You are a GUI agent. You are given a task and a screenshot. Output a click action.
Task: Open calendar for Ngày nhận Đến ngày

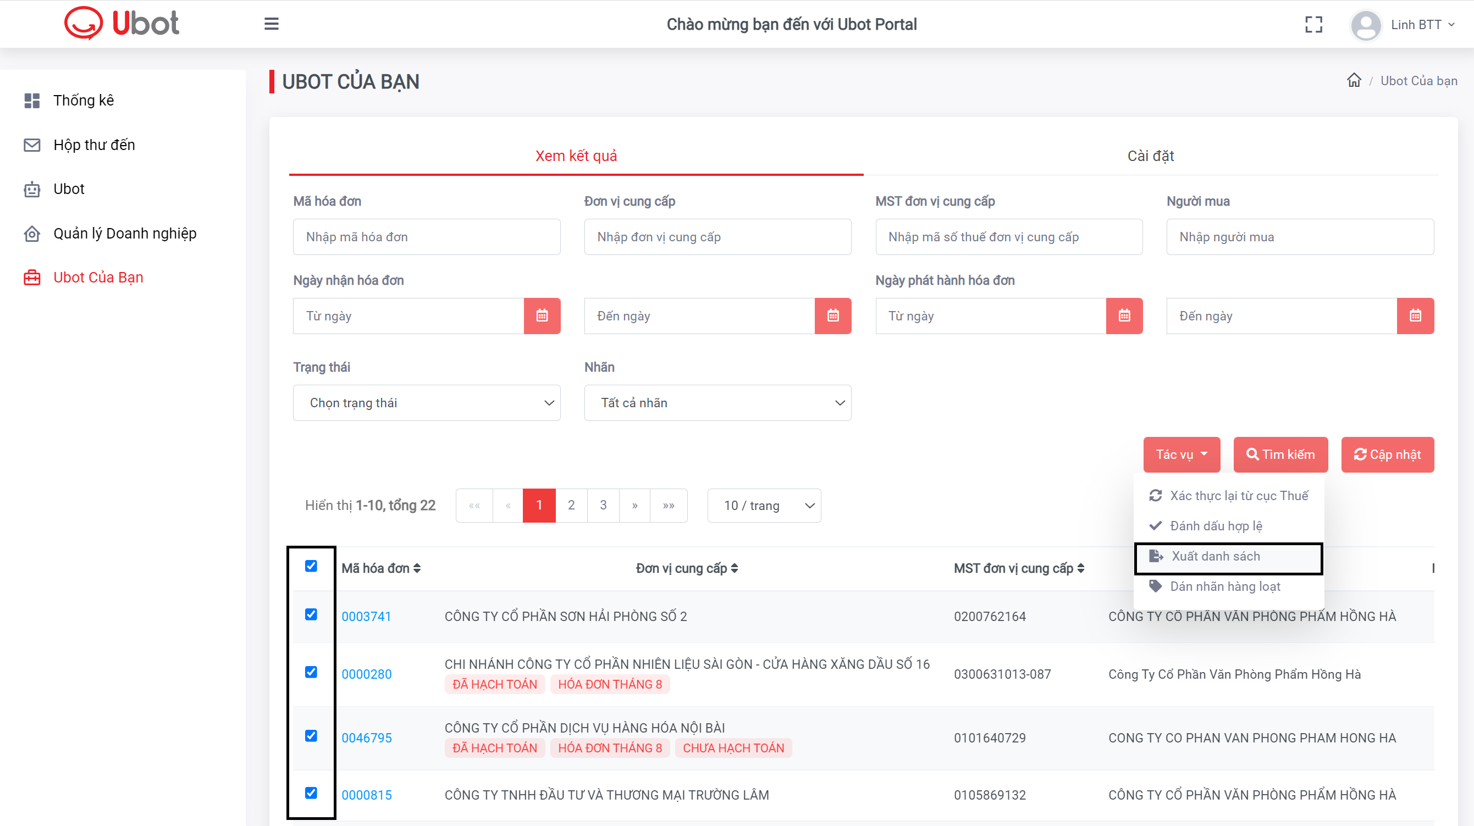coord(832,315)
